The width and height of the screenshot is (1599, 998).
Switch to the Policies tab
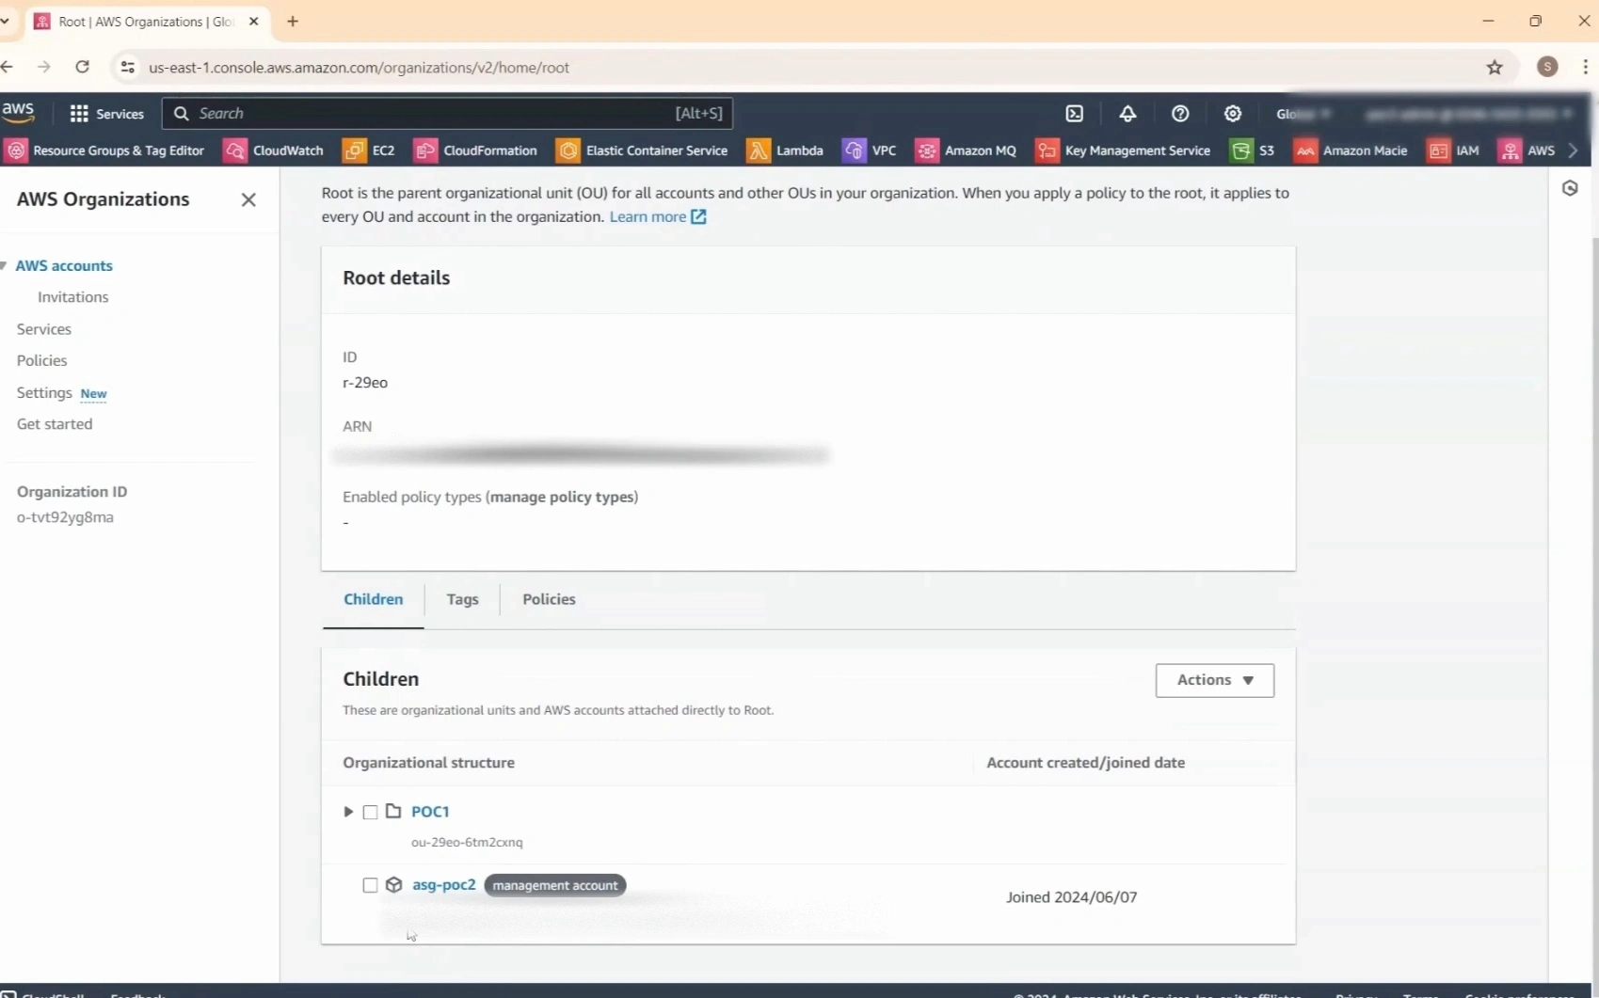click(x=549, y=599)
